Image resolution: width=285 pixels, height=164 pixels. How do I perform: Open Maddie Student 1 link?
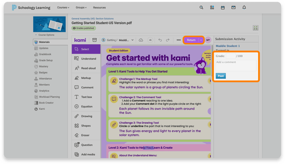228,46
